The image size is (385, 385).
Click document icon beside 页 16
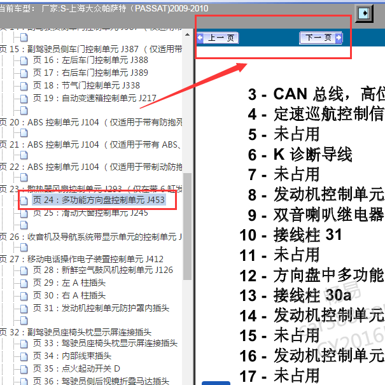pos(24,60)
